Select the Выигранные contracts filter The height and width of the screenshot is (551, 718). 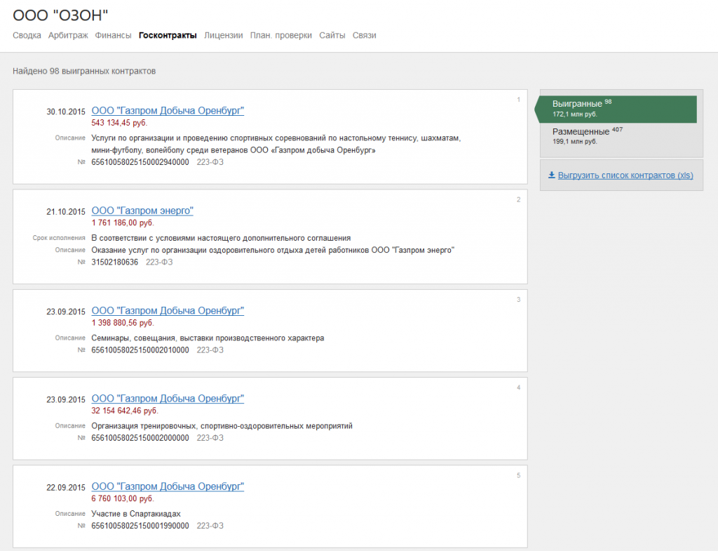[x=616, y=109]
